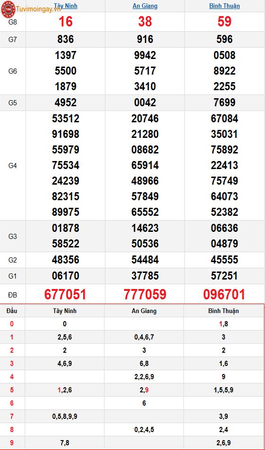Click the G8 number 59 for Bình Thuận
This screenshot has height=450, width=265.
pos(224,22)
